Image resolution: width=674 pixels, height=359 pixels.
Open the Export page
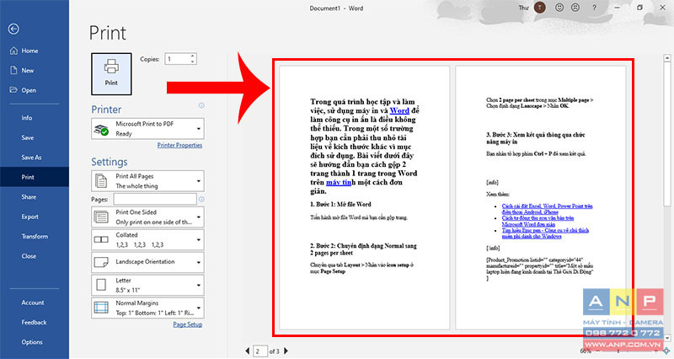point(35,217)
